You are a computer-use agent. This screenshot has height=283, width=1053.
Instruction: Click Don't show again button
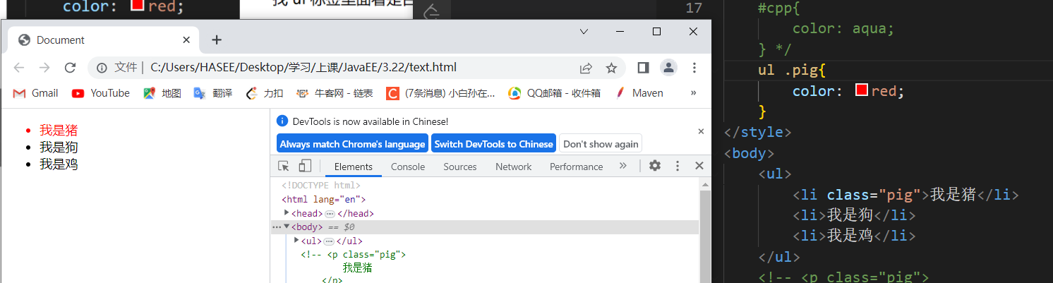click(x=601, y=143)
